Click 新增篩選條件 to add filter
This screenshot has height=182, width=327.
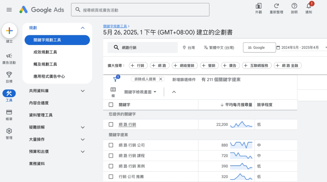(184, 80)
